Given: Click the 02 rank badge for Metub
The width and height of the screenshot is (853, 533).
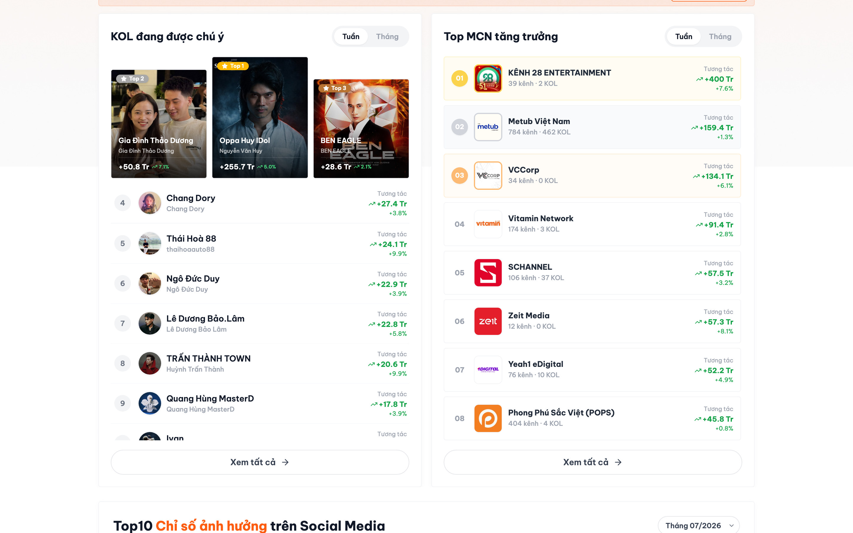Looking at the screenshot, I should (x=459, y=127).
